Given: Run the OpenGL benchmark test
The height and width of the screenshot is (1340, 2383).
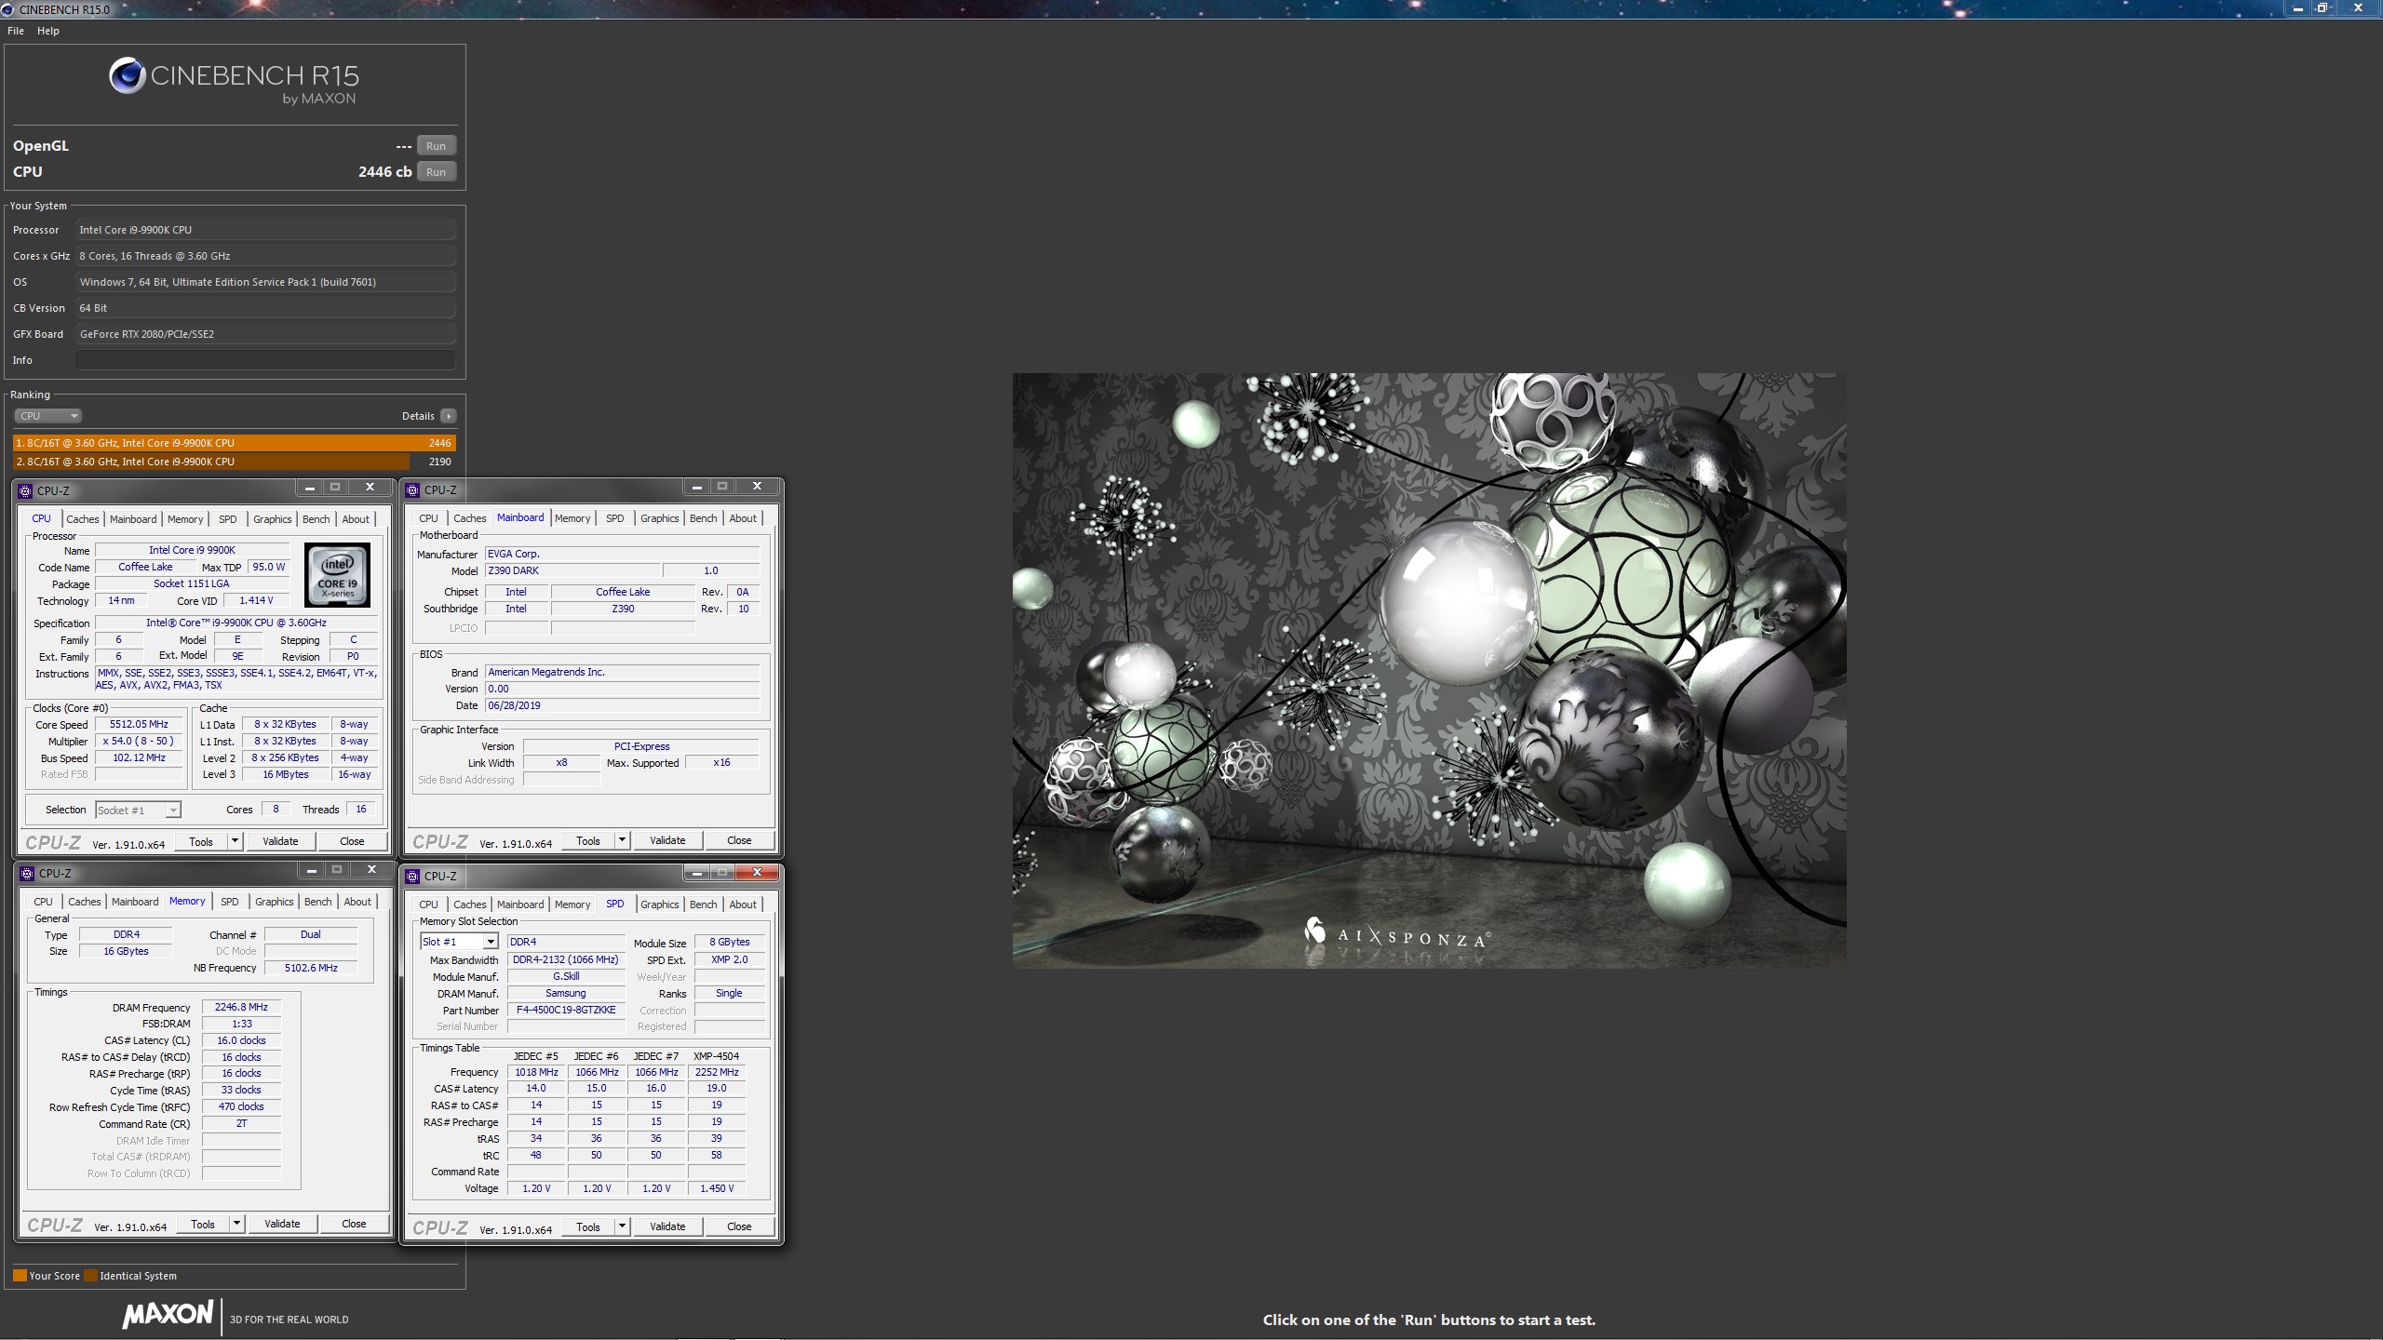Looking at the screenshot, I should (436, 146).
